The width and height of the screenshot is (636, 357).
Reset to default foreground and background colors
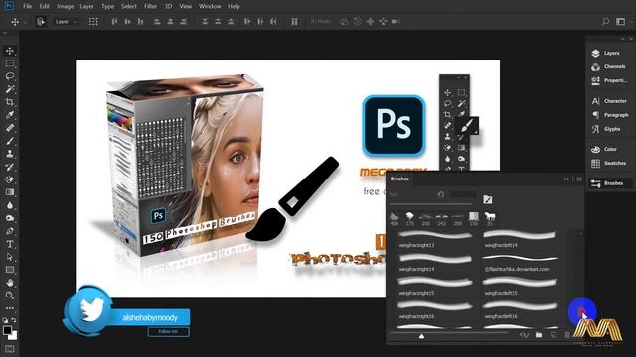5,320
